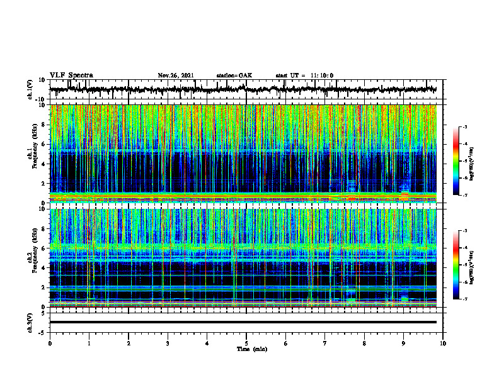Click the ch.1 color scale "log(PSD)" unit label

tap(472, 164)
